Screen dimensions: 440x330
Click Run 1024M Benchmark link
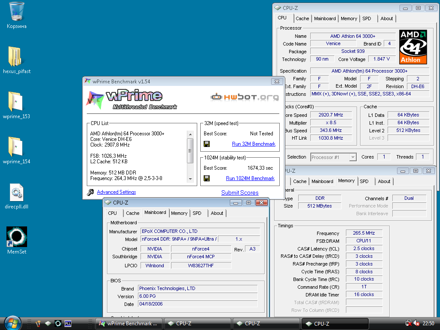click(251, 178)
